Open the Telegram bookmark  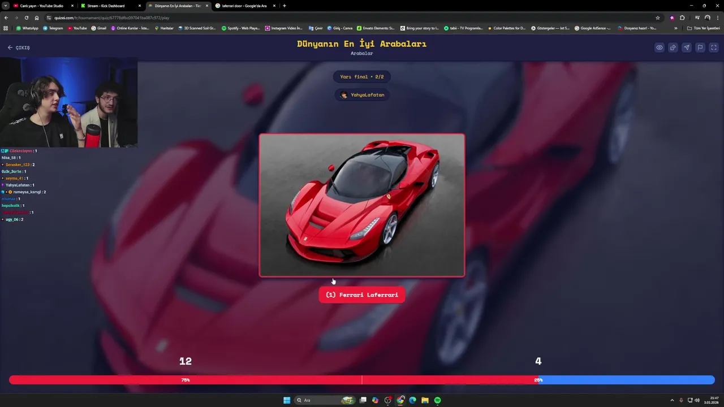pos(53,28)
